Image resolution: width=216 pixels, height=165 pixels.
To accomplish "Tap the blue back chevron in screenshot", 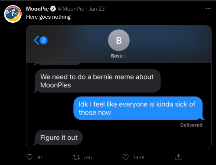I will coord(36,40).
